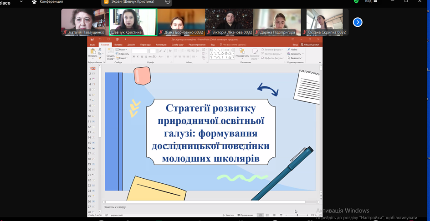430x221 pixels.
Task: Click the Save icon in quick access toolbar
Action: click(x=92, y=40)
